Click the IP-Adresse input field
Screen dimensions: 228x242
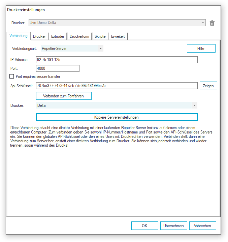[x=117, y=60]
